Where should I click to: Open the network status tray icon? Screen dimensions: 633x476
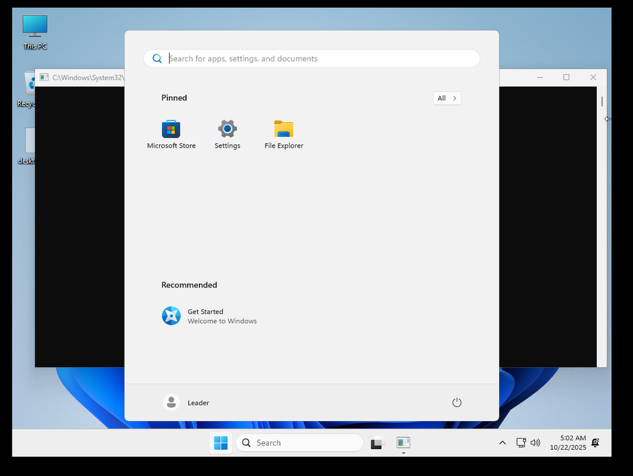521,443
